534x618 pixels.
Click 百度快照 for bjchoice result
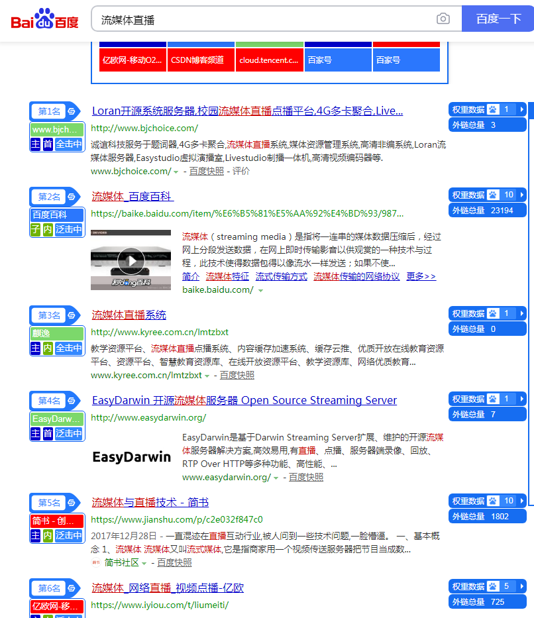206,172
